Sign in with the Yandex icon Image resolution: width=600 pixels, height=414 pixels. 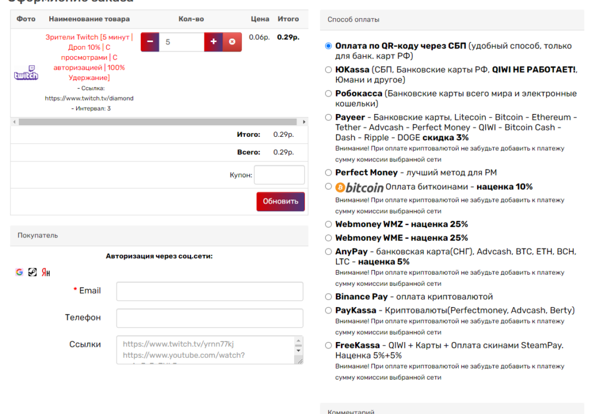coord(46,272)
